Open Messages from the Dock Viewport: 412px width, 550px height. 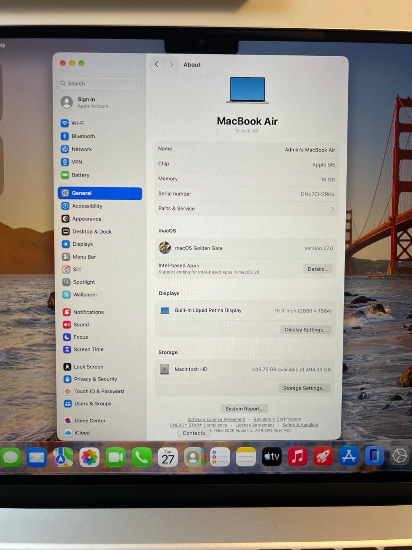[11, 457]
